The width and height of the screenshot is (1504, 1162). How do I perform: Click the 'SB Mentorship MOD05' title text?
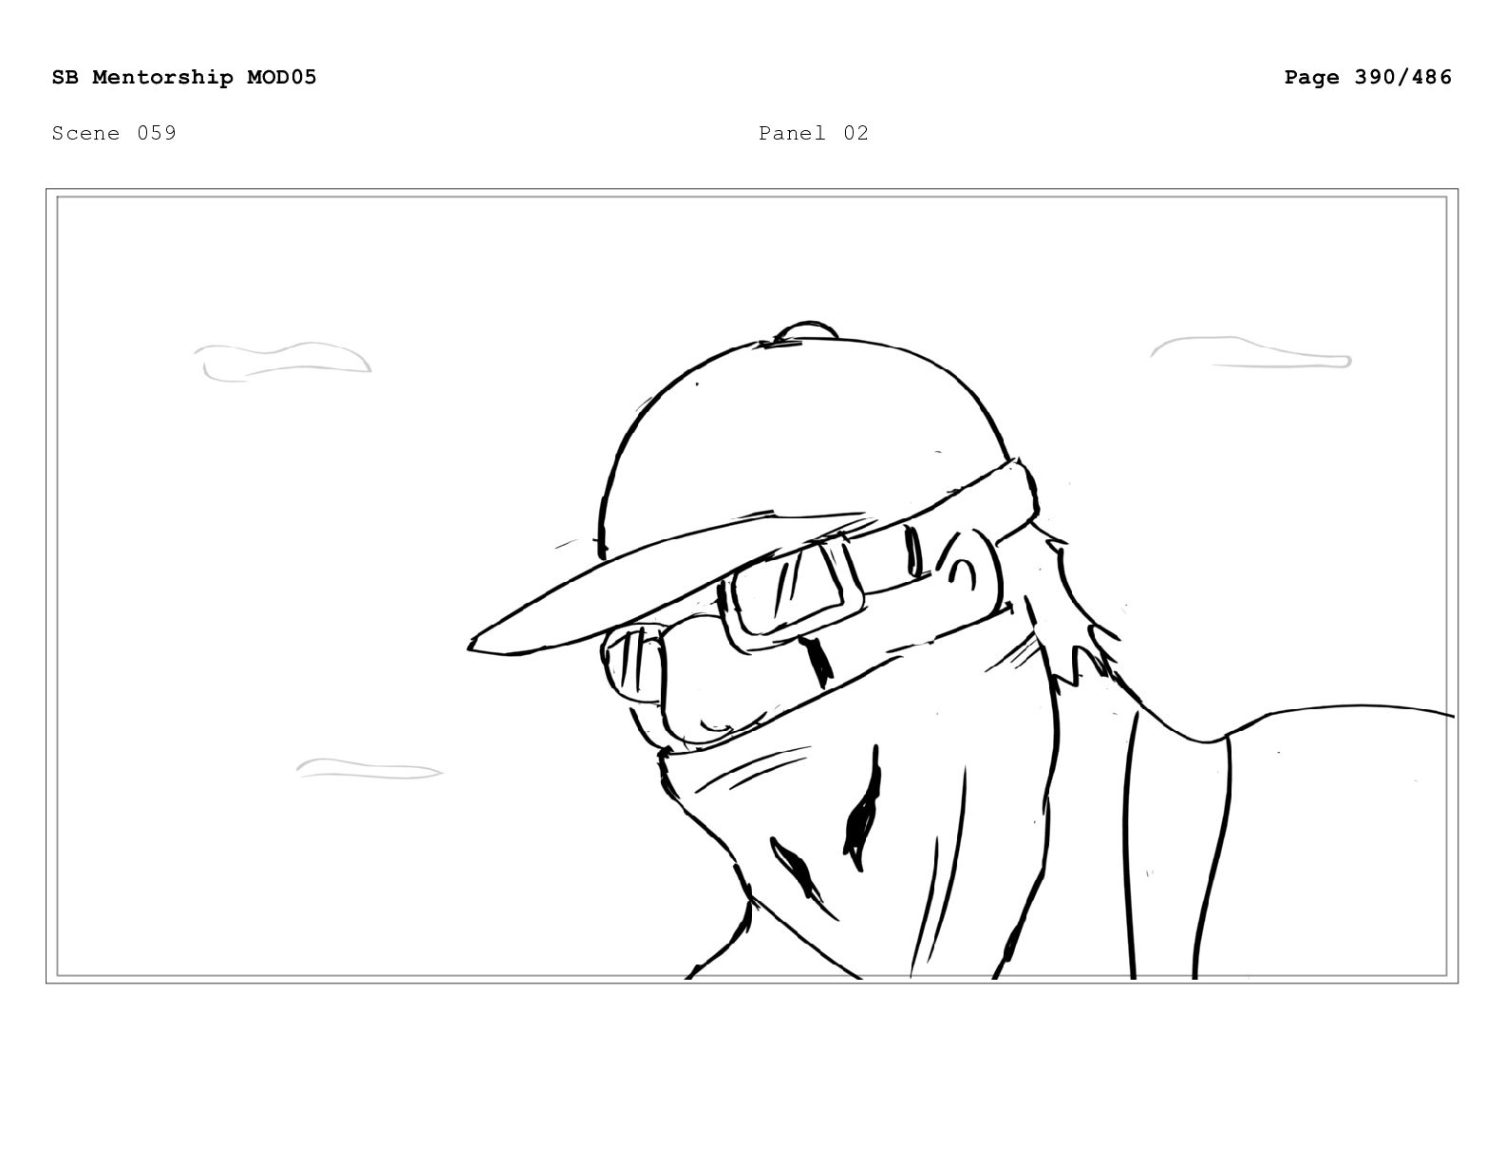coord(184,77)
